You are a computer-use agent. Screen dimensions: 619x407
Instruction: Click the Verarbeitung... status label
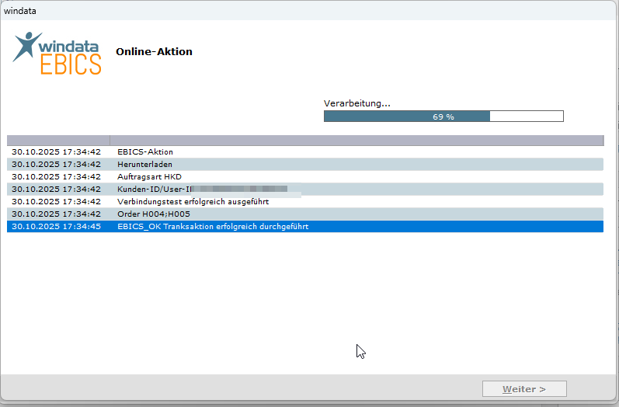356,103
